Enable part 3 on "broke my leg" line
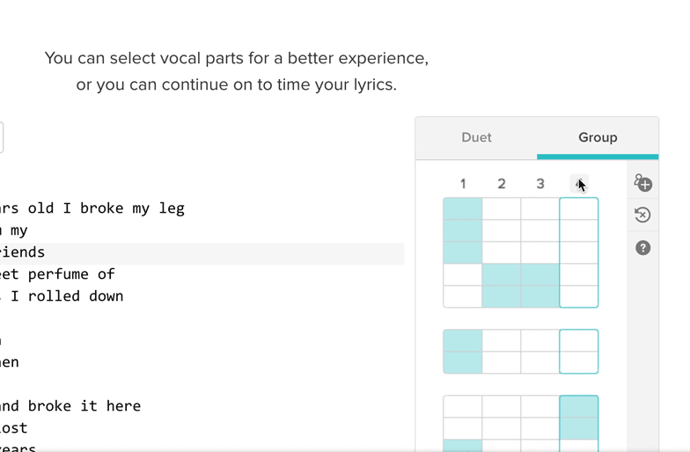Screen dimensions: 690x452 pyautogui.click(x=540, y=209)
